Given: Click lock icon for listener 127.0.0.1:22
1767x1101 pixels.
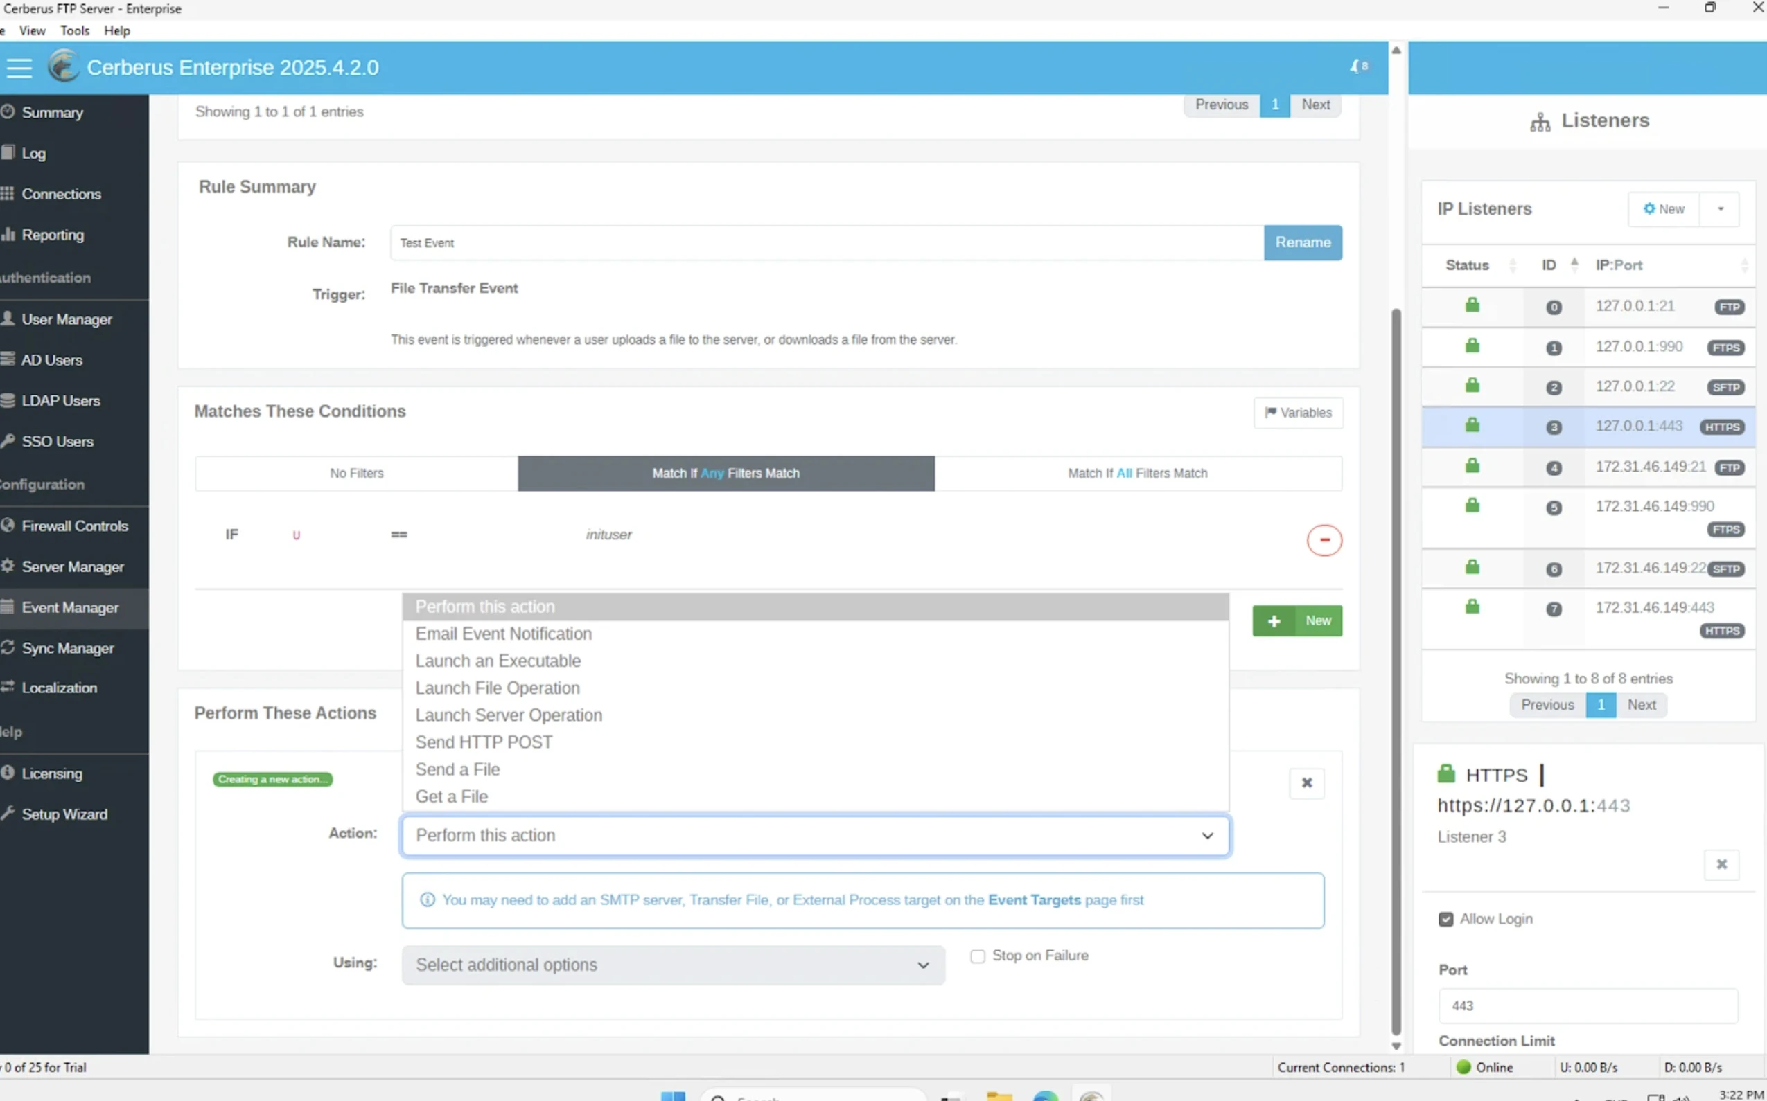Looking at the screenshot, I should coord(1472,385).
